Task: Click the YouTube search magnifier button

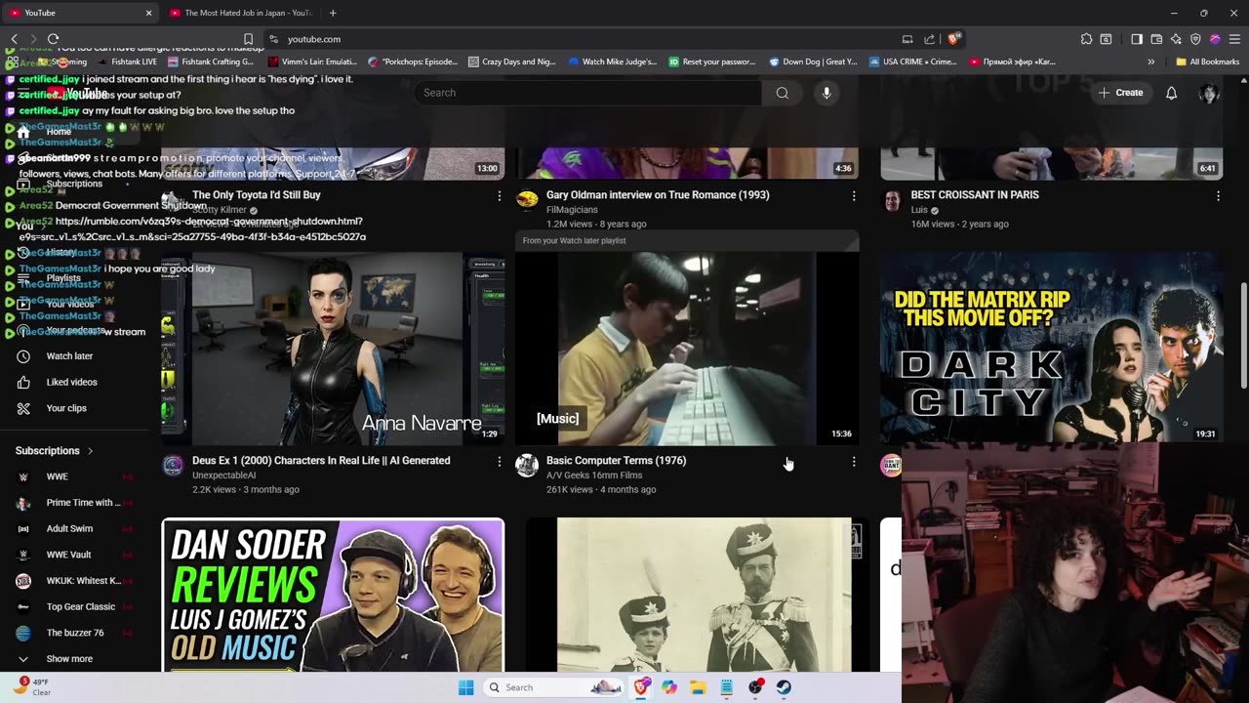Action: [x=782, y=93]
